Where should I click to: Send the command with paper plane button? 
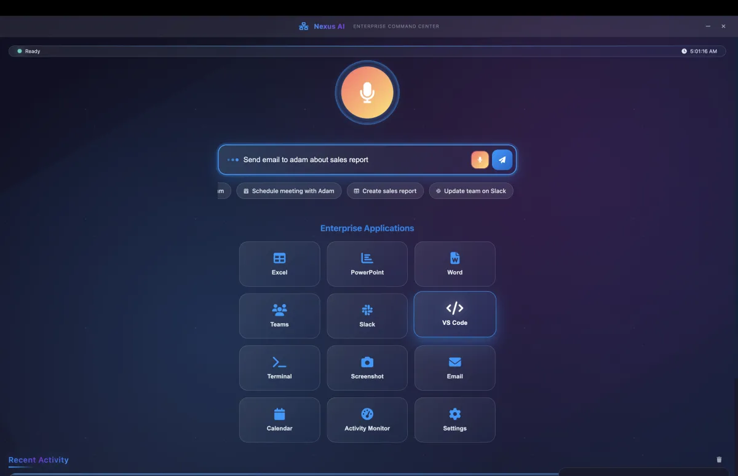[502, 160]
